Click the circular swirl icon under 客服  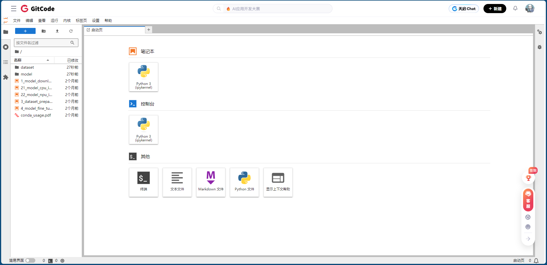(528, 217)
